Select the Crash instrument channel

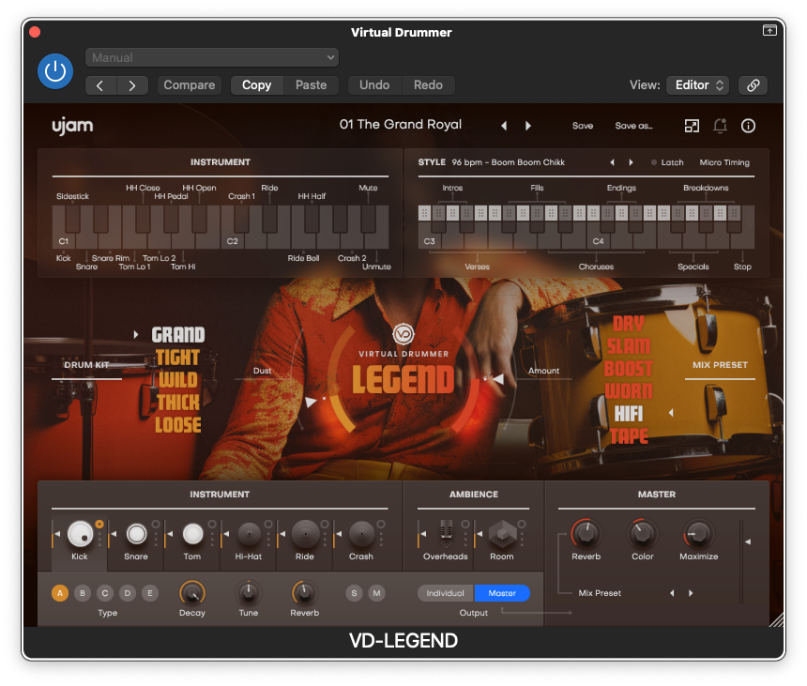click(x=362, y=534)
